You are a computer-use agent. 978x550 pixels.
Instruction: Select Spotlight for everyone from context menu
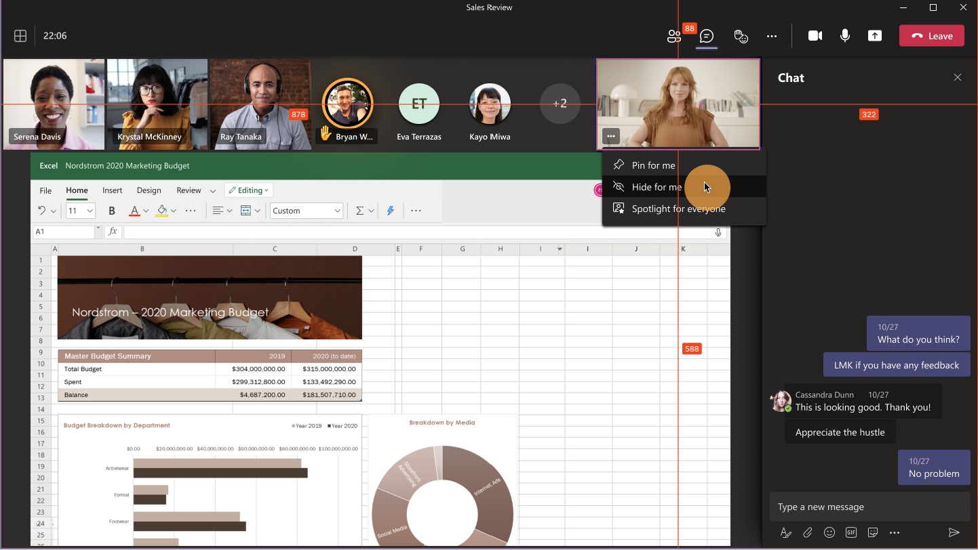[x=677, y=209]
